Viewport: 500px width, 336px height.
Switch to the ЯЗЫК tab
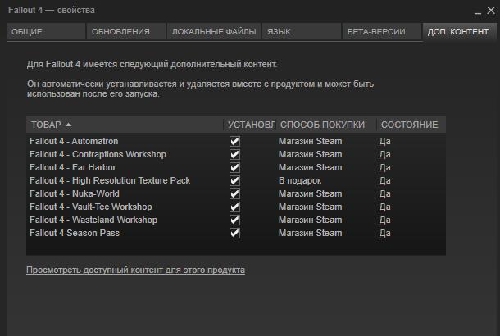click(302, 32)
